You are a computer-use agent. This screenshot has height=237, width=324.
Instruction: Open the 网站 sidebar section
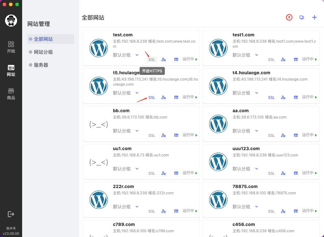pos(11,70)
